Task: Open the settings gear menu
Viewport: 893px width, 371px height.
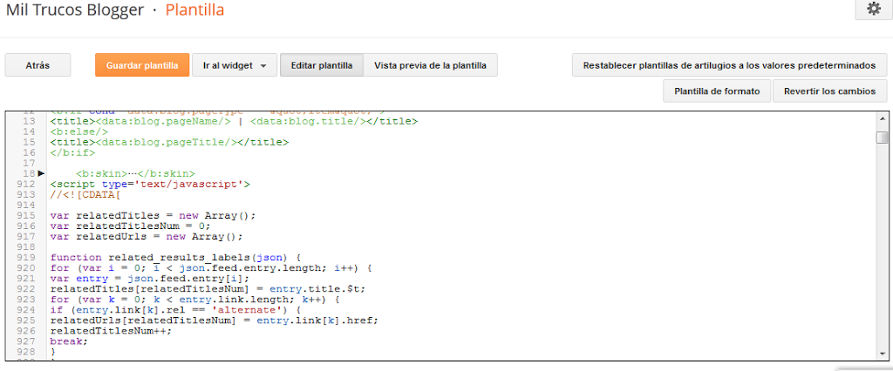Action: (x=873, y=9)
